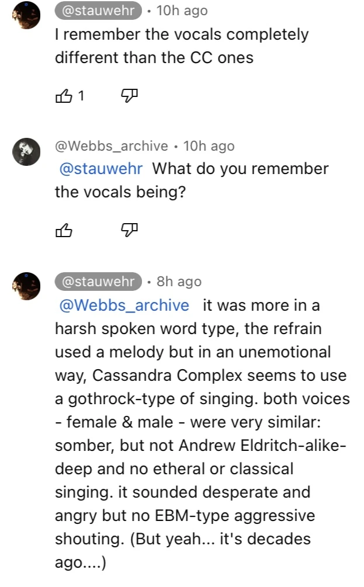The width and height of the screenshot is (364, 587).
Task: Like the Webbs_archive reply comment
Action: click(x=63, y=231)
